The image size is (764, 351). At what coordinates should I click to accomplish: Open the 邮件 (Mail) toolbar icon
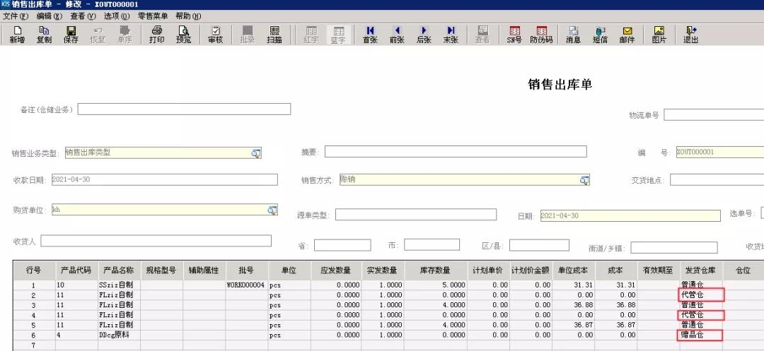pos(627,35)
